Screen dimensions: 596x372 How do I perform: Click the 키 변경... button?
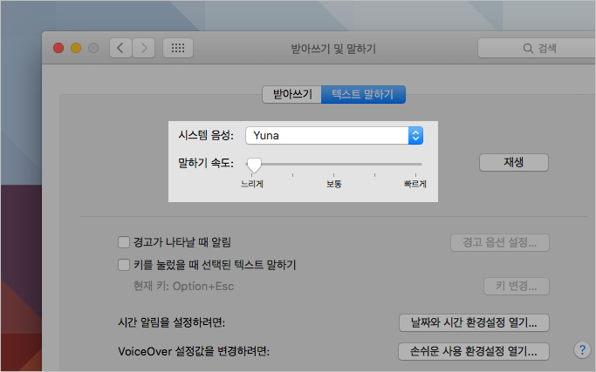pos(517,287)
